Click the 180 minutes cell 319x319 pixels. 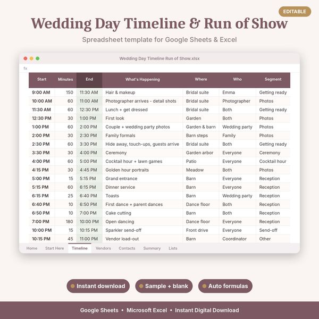(x=65, y=222)
